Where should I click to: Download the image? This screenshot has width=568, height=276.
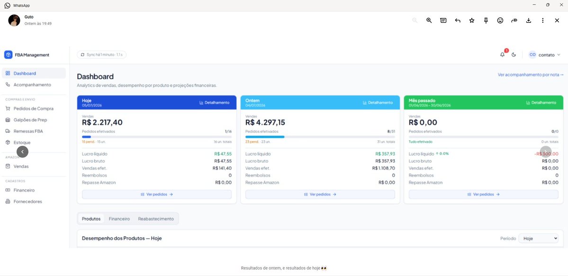coord(529,21)
